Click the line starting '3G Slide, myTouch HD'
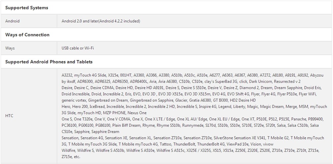Screen dimensions: 333x164 coord(104,113)
